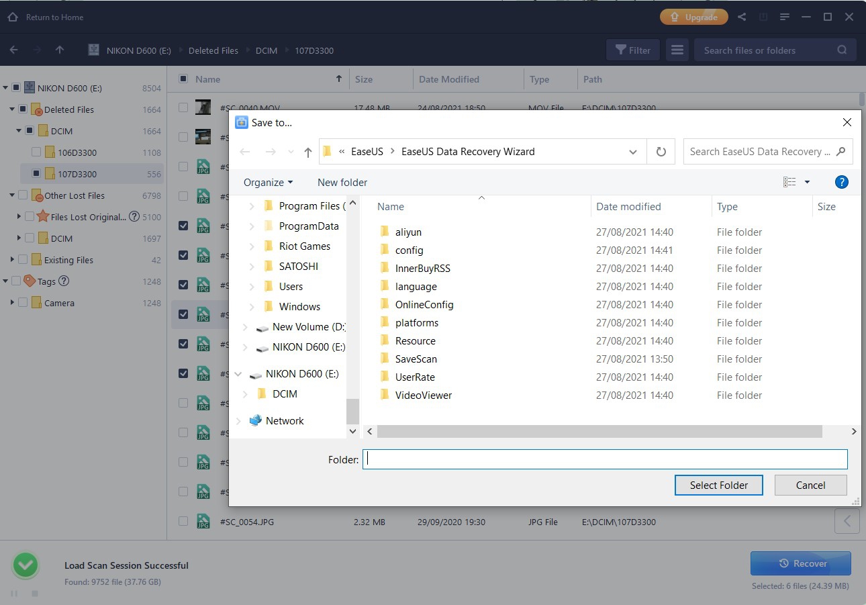Open the view options dropdown arrow

tap(807, 182)
